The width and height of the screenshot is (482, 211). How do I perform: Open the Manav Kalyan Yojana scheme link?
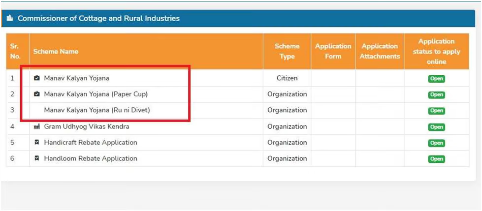76,78
